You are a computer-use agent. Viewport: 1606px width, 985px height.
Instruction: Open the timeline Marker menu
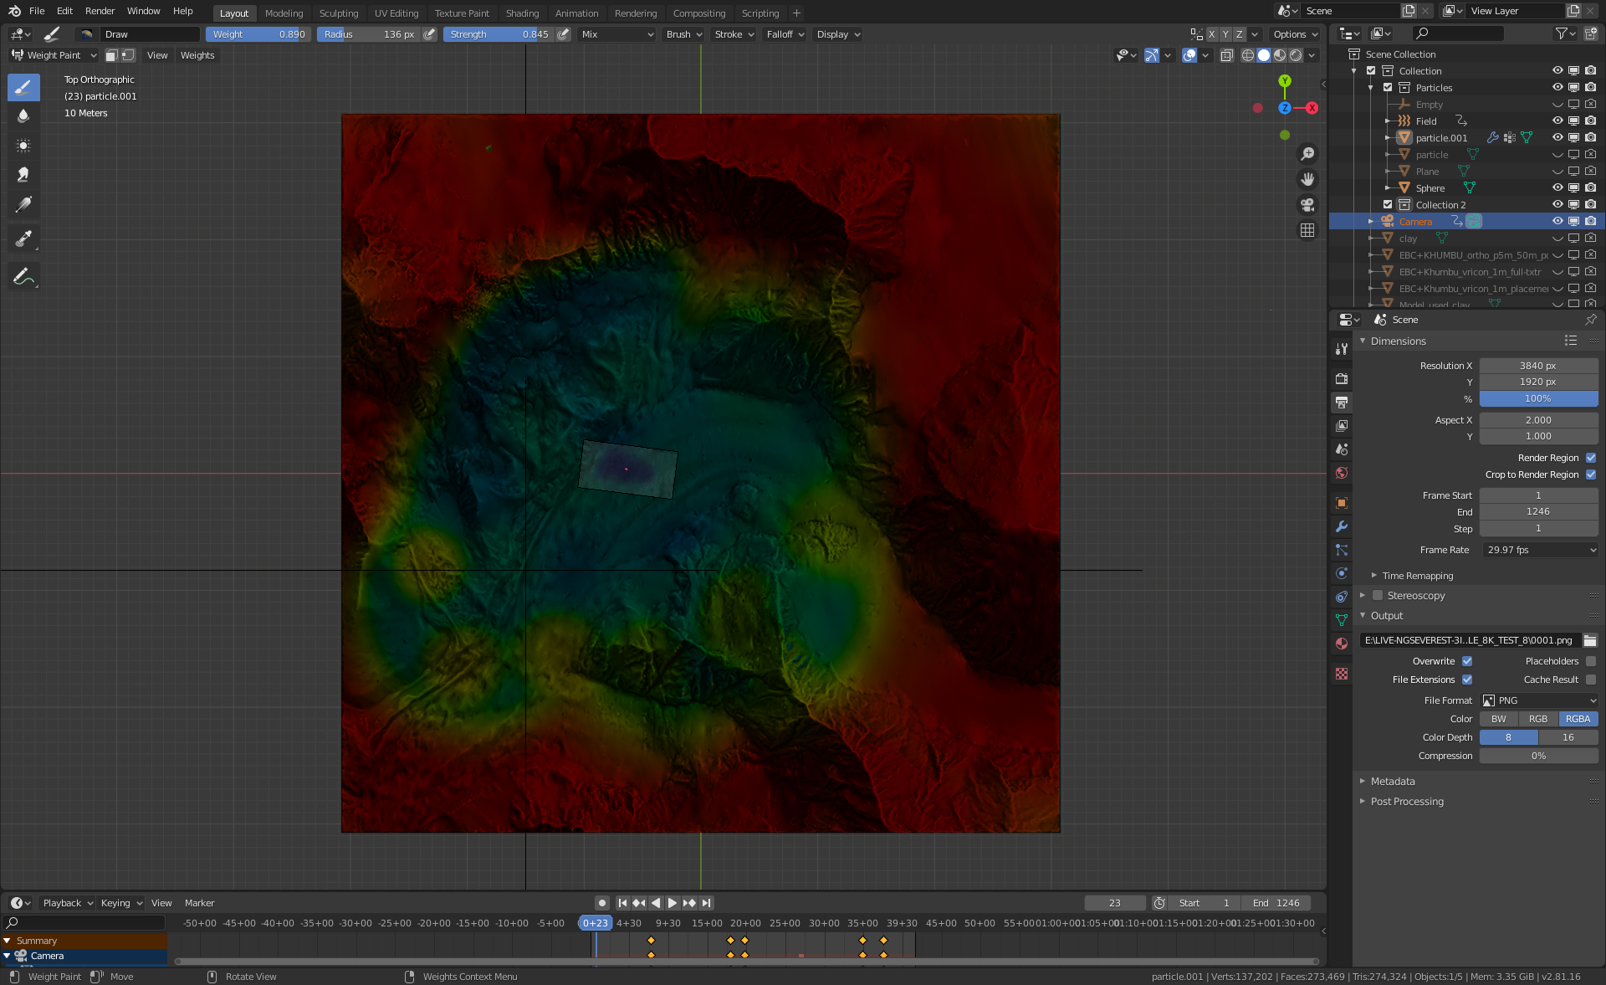pos(199,903)
